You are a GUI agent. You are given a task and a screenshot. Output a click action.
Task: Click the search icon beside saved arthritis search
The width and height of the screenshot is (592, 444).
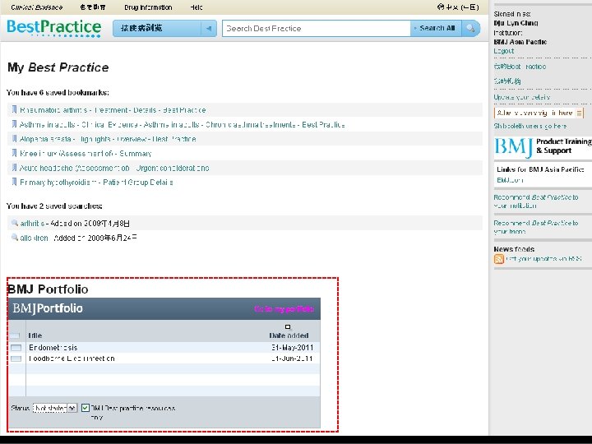(x=15, y=223)
